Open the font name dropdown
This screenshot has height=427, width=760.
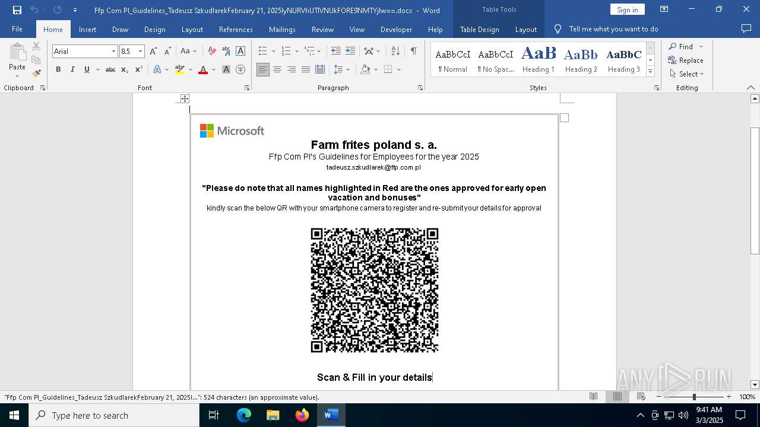click(113, 52)
